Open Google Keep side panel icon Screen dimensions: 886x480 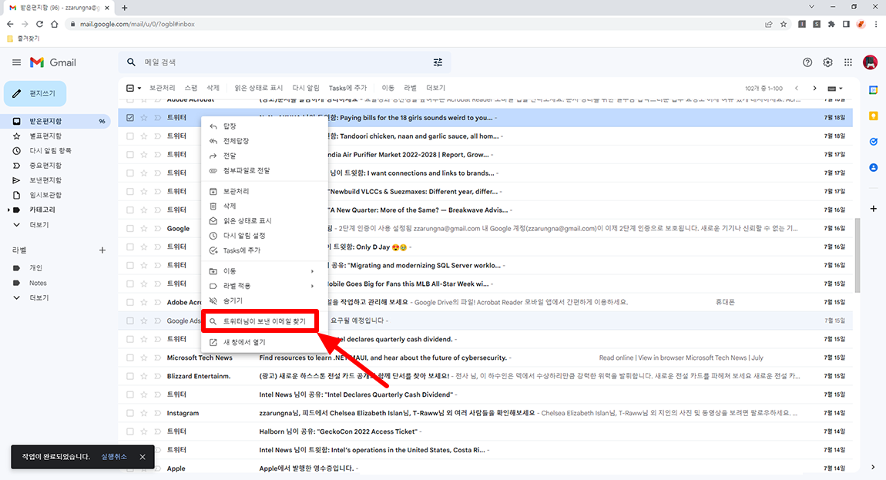[873, 116]
